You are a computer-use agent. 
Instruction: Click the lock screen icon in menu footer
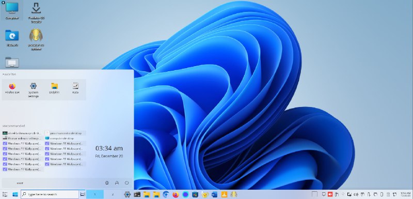tap(117, 182)
